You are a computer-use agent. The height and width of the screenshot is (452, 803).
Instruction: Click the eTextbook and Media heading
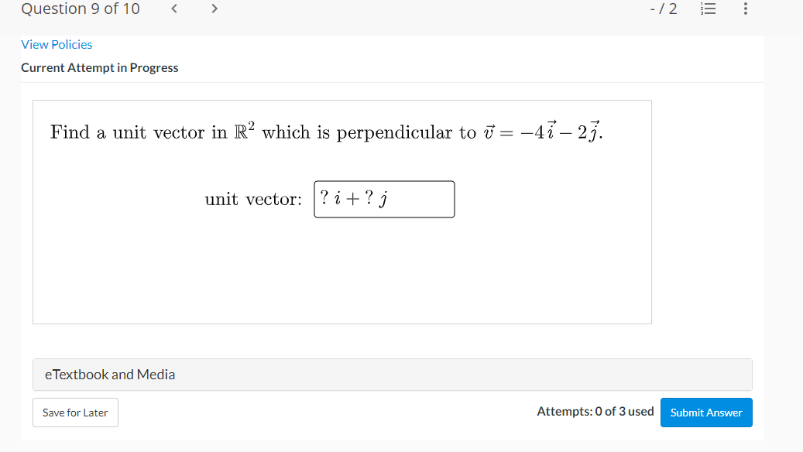pyautogui.click(x=109, y=374)
